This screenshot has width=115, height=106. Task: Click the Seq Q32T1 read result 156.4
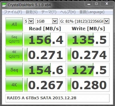coord(45,39)
